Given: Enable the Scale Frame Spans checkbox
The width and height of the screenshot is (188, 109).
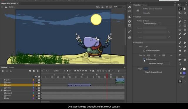Looking at the screenshot, I should click(144, 51).
